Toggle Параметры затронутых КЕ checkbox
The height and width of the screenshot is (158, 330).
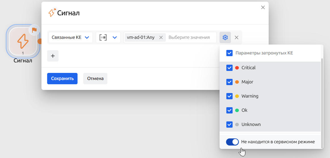tap(229, 53)
